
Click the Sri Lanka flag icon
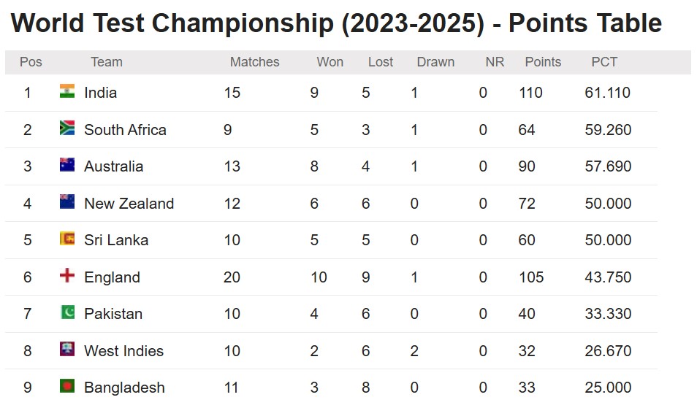67,239
